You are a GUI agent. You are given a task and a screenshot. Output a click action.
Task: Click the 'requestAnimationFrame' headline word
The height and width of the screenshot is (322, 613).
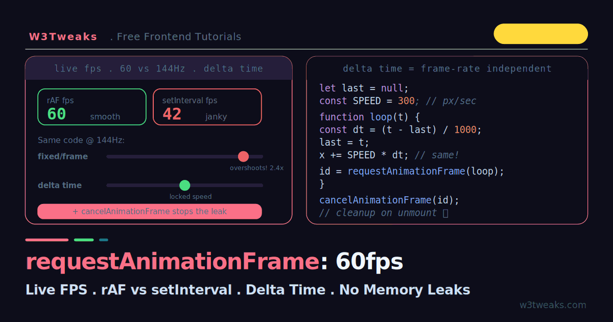(173, 262)
